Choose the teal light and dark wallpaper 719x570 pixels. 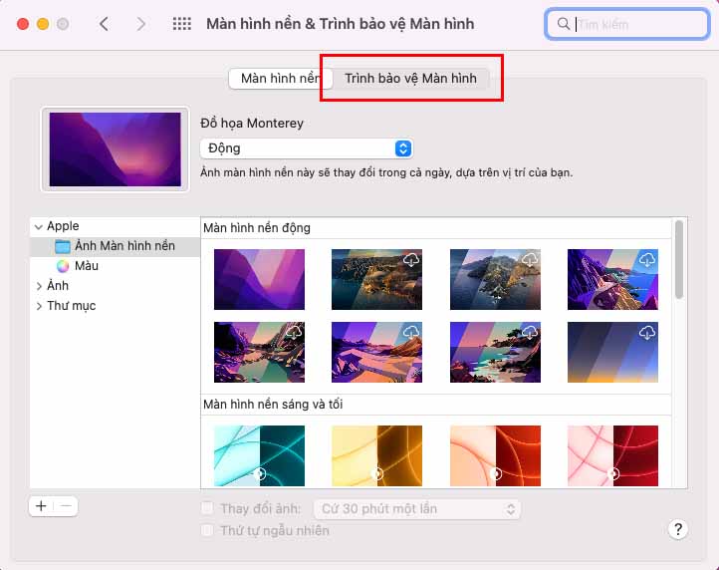click(x=259, y=455)
